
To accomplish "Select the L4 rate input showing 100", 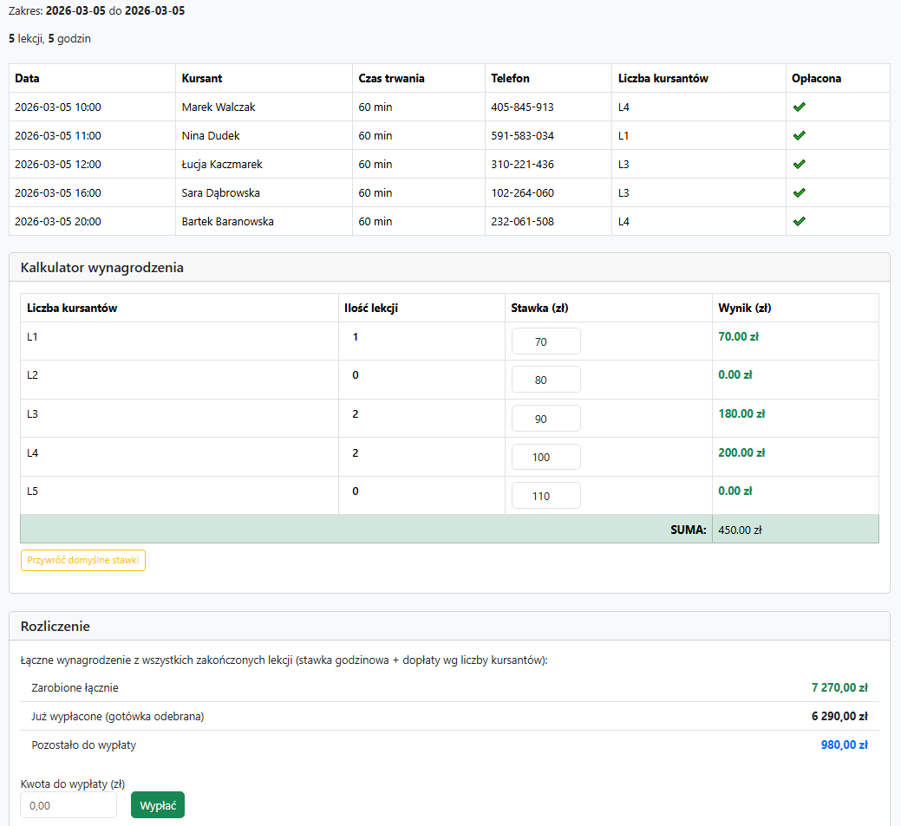I will pos(545,457).
